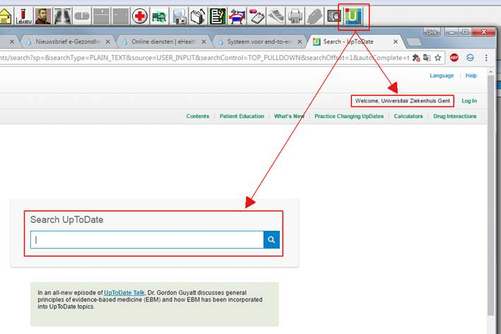Click the Log In link

tap(469, 101)
